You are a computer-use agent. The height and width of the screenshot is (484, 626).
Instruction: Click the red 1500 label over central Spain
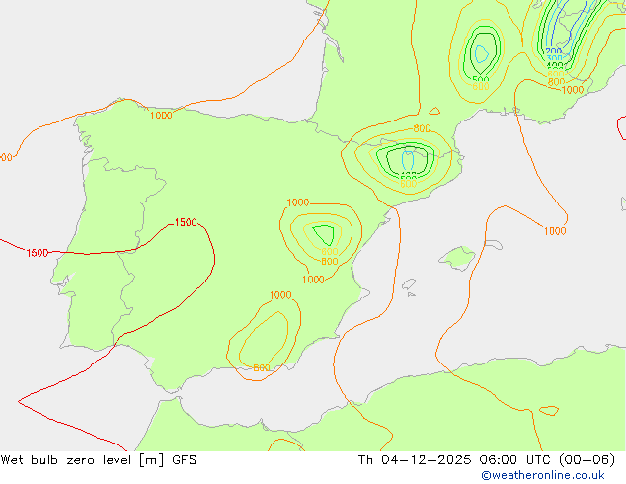186,222
